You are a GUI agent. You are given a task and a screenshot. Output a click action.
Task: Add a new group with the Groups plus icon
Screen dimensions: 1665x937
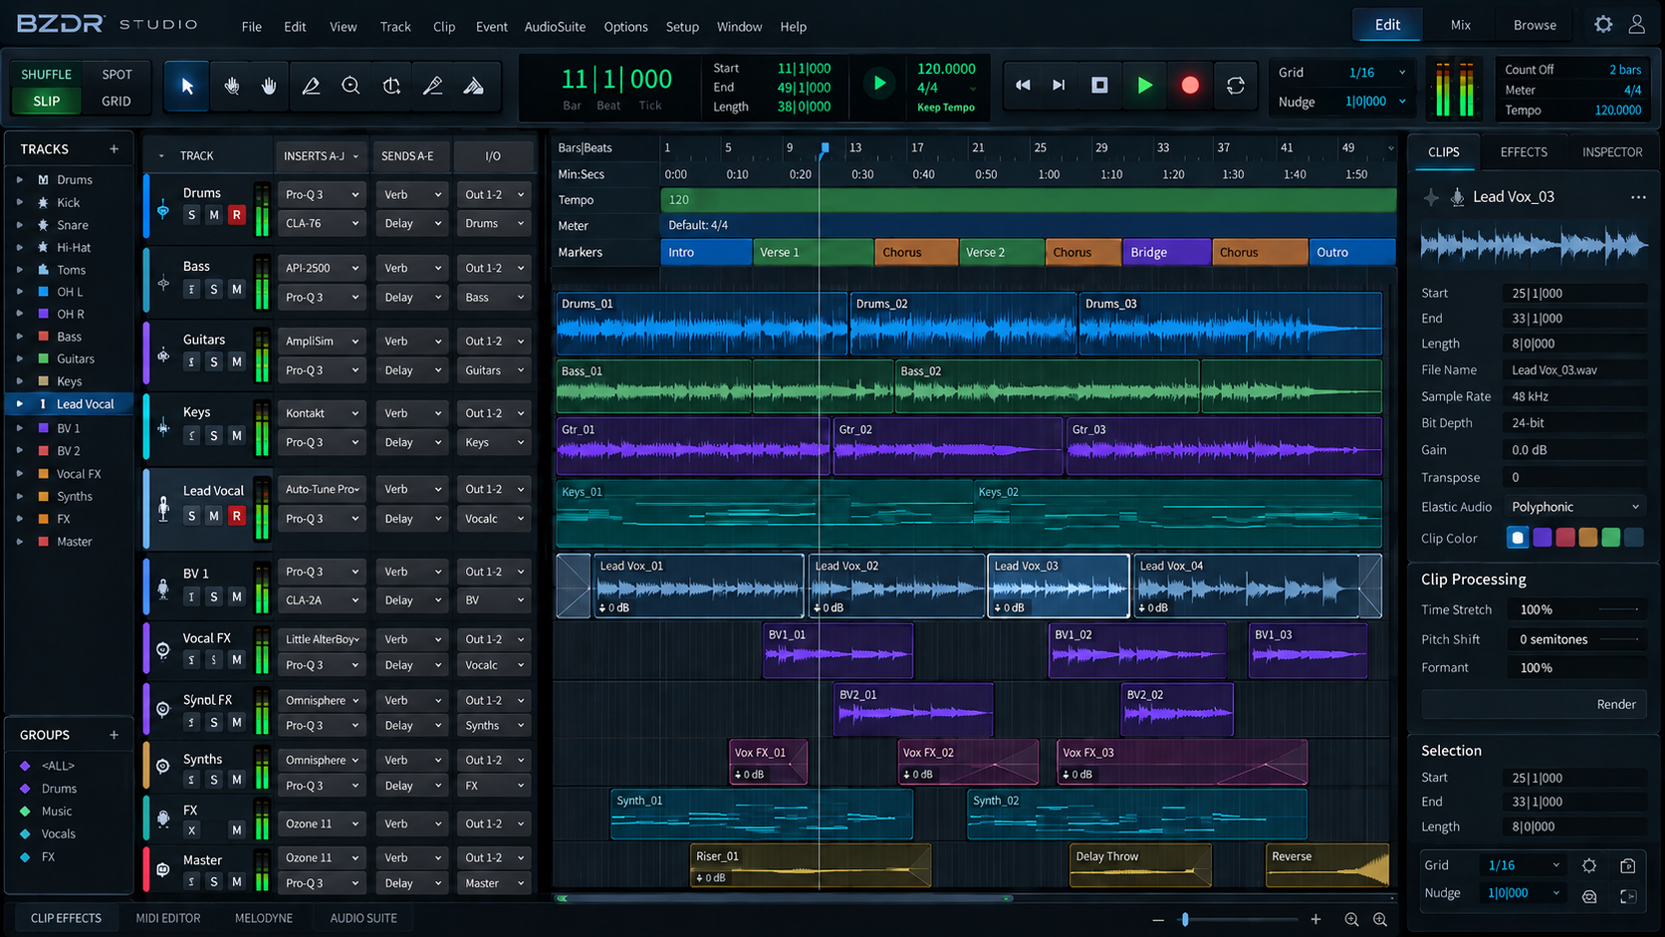click(x=114, y=735)
